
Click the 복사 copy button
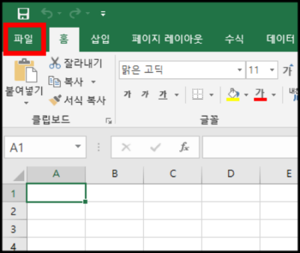tap(66, 82)
